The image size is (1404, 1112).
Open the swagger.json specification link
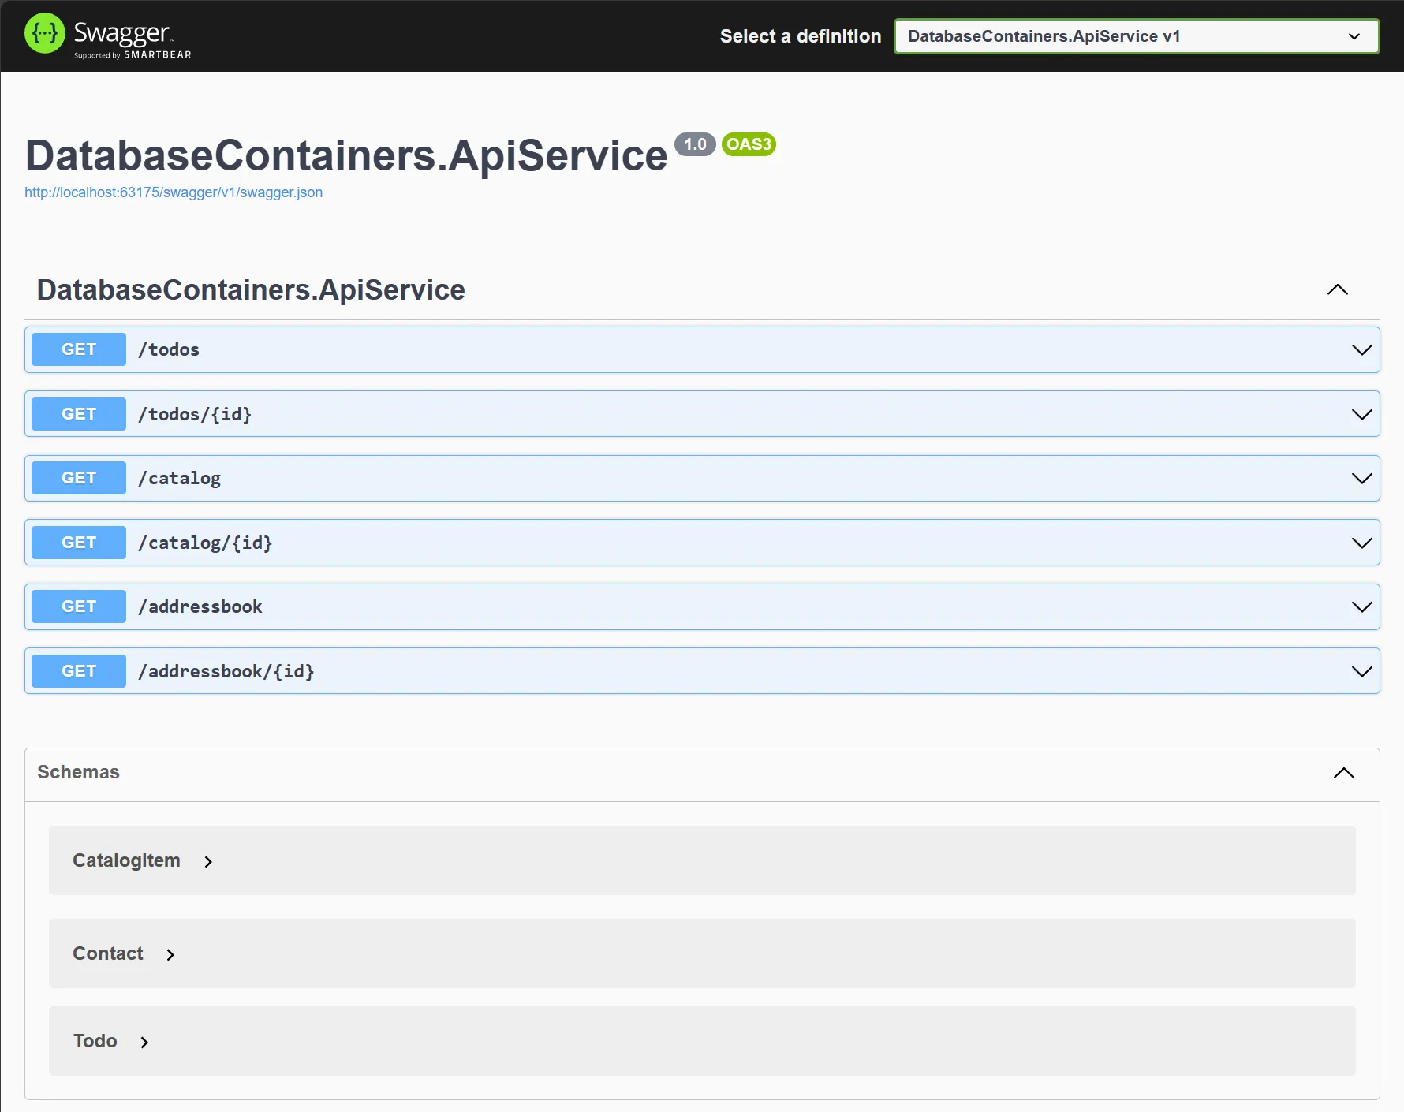click(173, 192)
